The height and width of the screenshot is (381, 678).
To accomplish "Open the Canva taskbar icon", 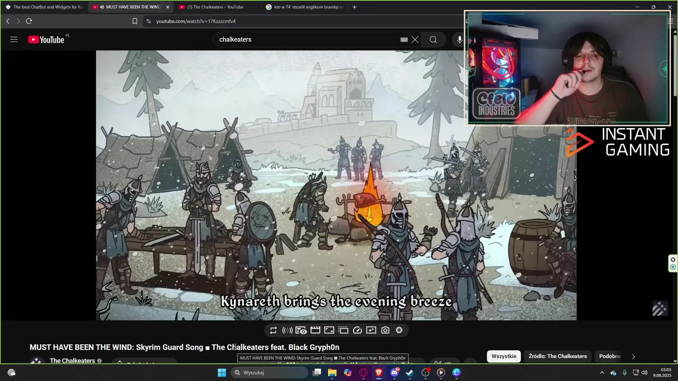I will pyautogui.click(x=457, y=373).
